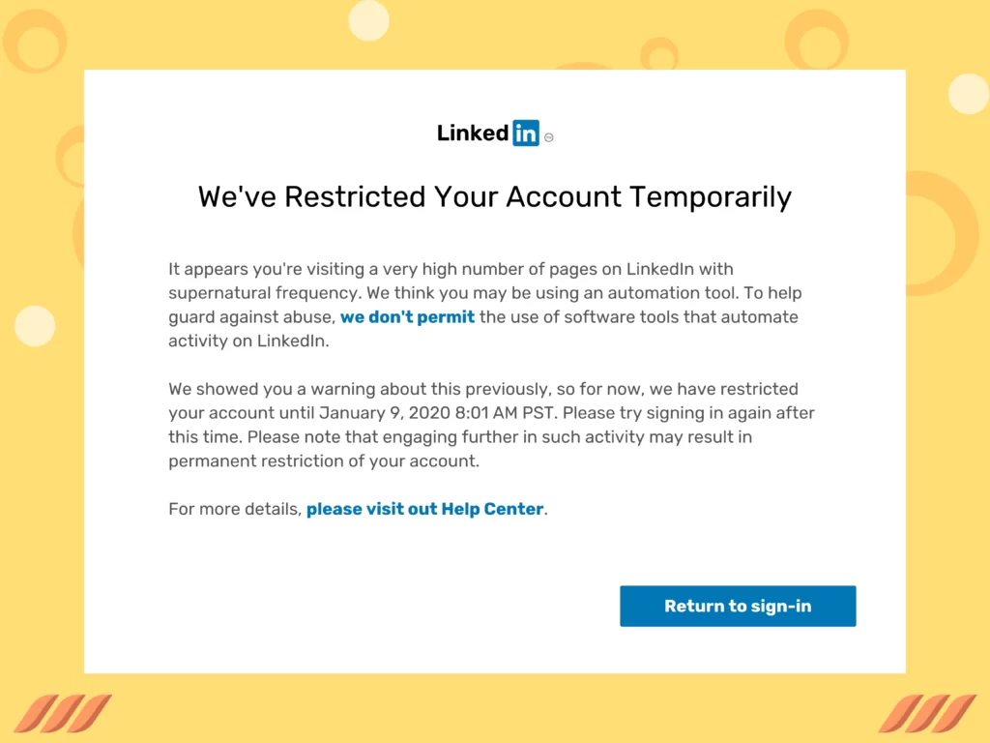The image size is (990, 743).
Task: Visit the Help Center link
Action: click(x=424, y=508)
